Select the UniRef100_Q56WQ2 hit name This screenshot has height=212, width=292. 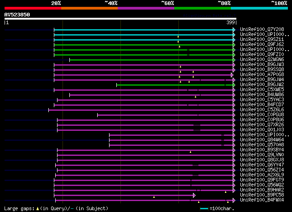point(262,185)
